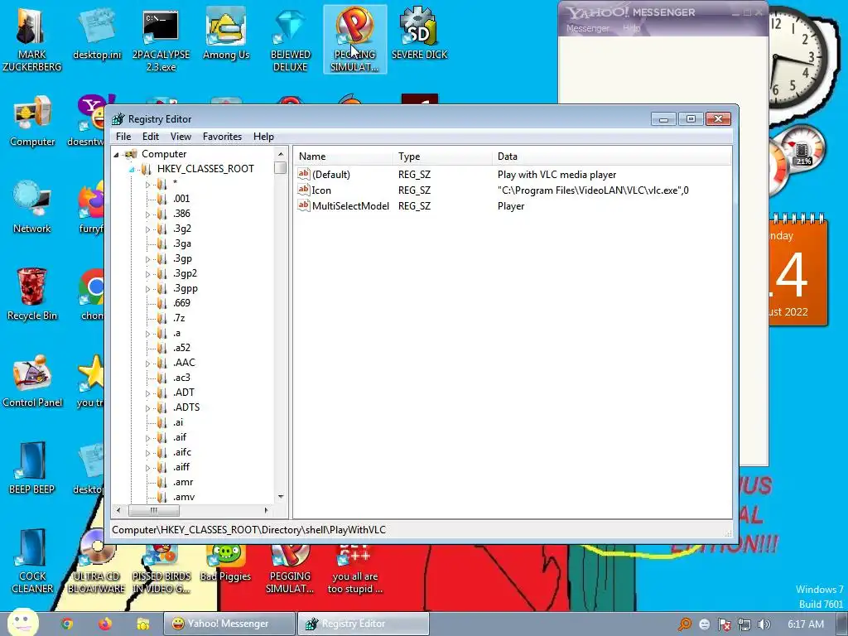This screenshot has height=636, width=848.
Task: Select the BEJEWED DELUXE shortcut
Action: pyautogui.click(x=291, y=39)
